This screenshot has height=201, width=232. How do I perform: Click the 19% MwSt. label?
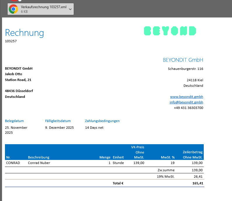(166, 177)
